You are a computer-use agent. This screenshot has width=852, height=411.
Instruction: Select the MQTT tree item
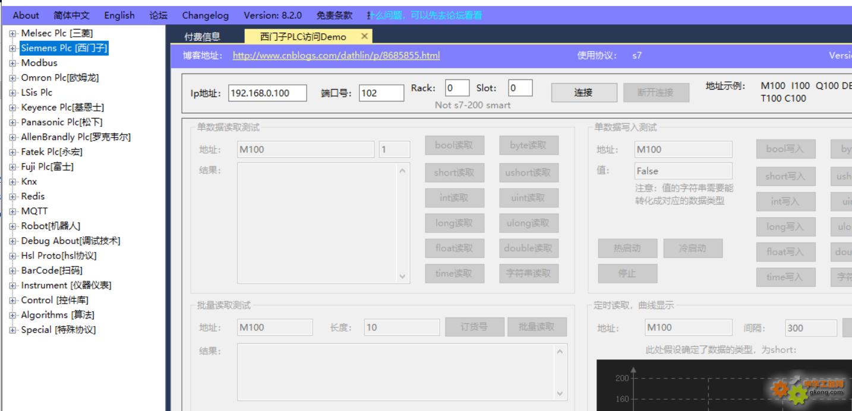click(34, 211)
